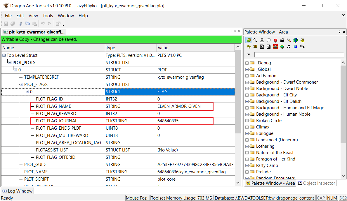Screen dimensions: 347x201
Task: Collapse the PLOT_PLOTS node
Action: tap(10, 62)
